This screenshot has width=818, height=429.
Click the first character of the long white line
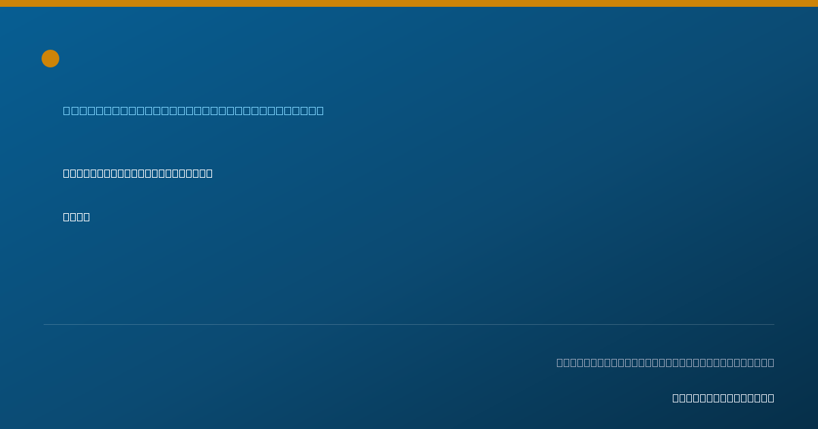67,173
